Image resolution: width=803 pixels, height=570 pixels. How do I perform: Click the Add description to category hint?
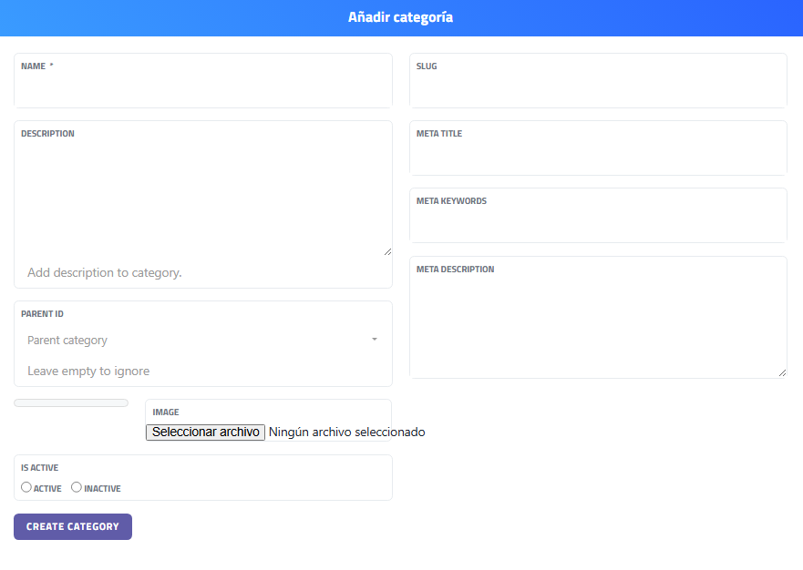click(x=105, y=272)
